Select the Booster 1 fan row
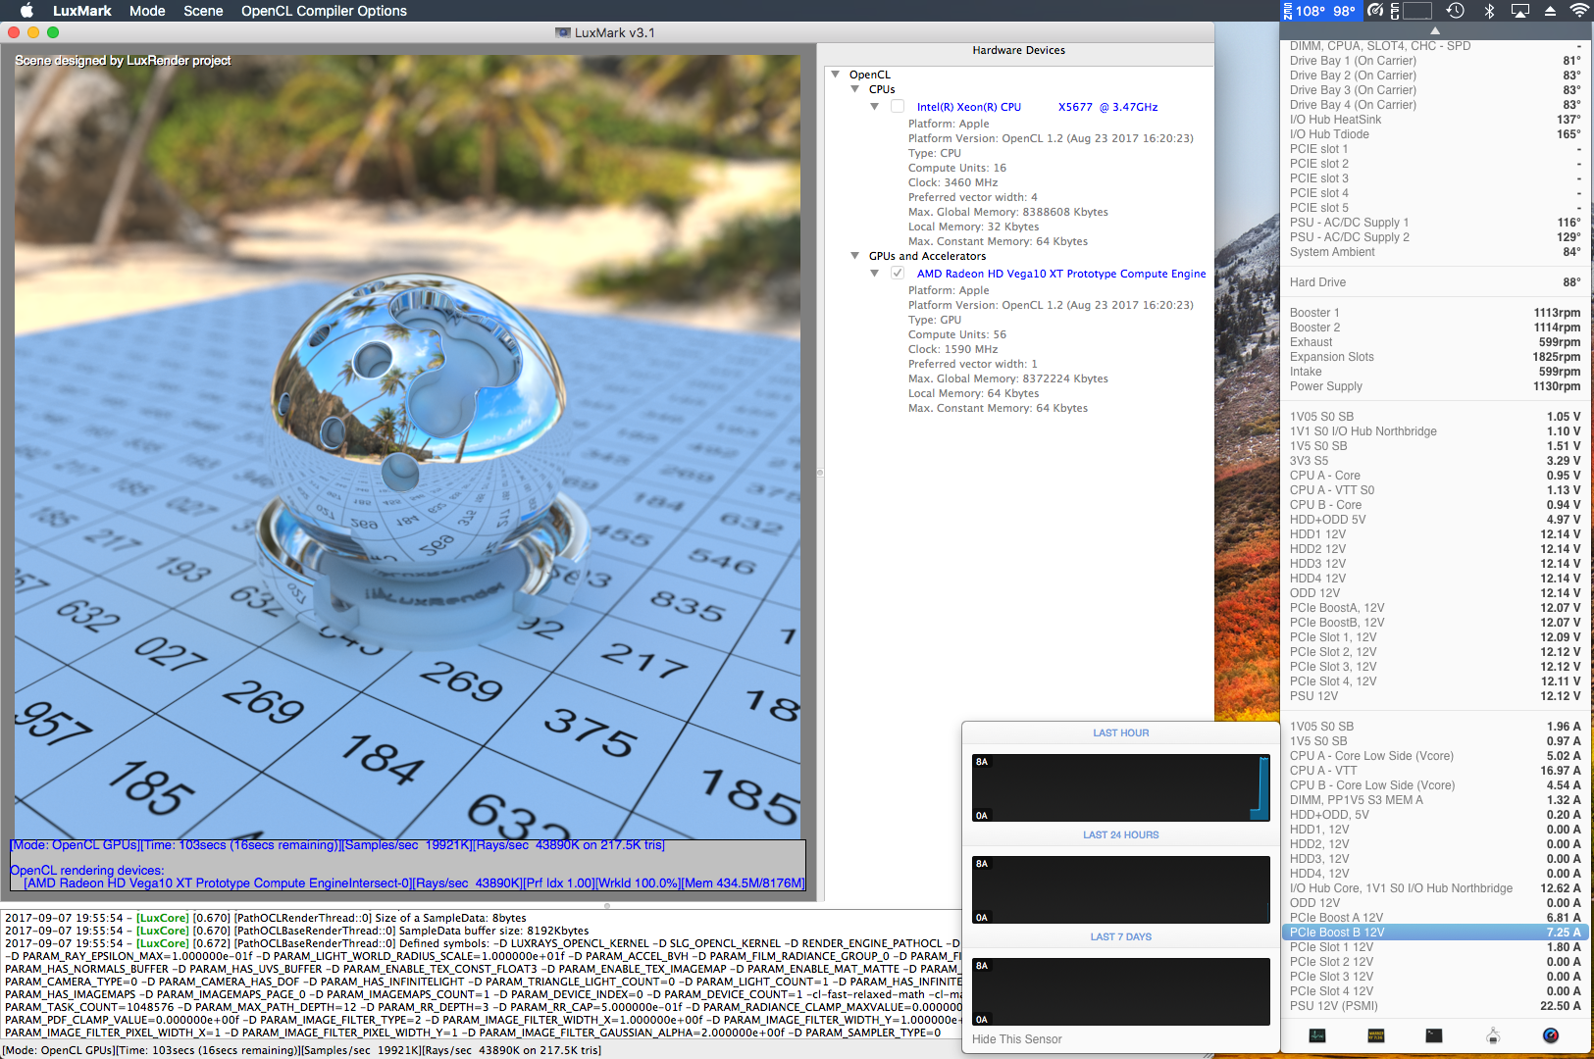 coord(1435,313)
